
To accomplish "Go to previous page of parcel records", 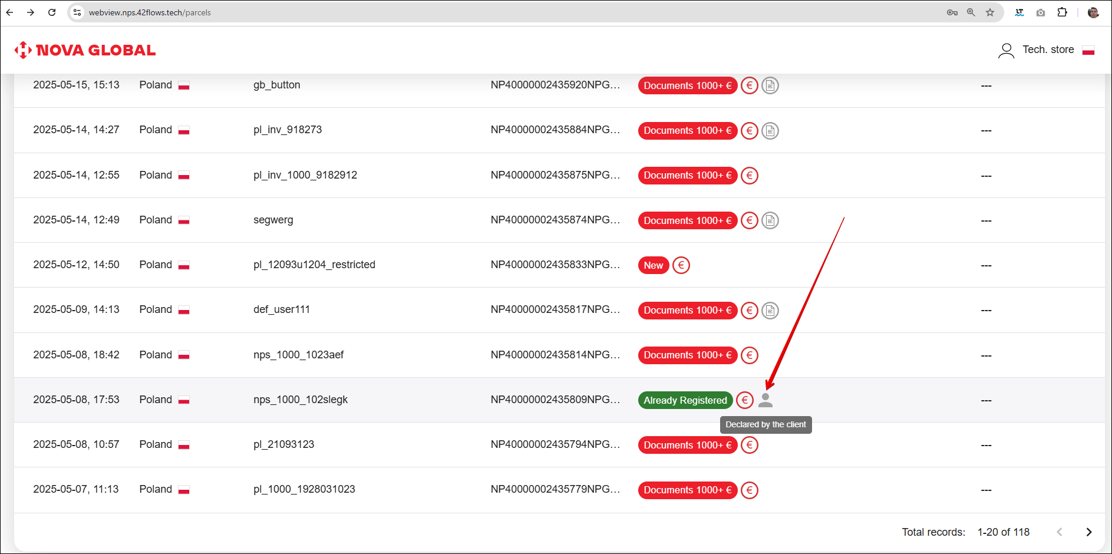I will 1059,532.
